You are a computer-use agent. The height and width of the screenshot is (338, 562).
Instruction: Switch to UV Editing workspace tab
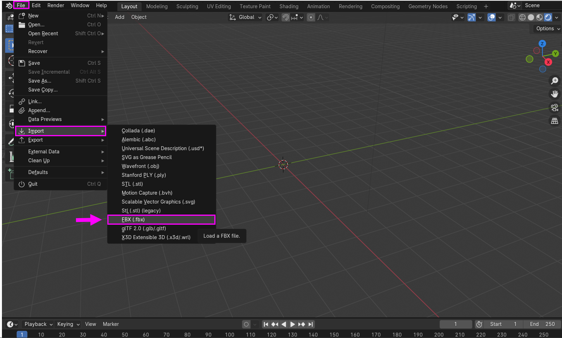click(x=219, y=7)
